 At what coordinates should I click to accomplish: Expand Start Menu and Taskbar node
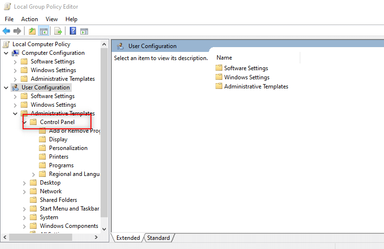(24, 209)
